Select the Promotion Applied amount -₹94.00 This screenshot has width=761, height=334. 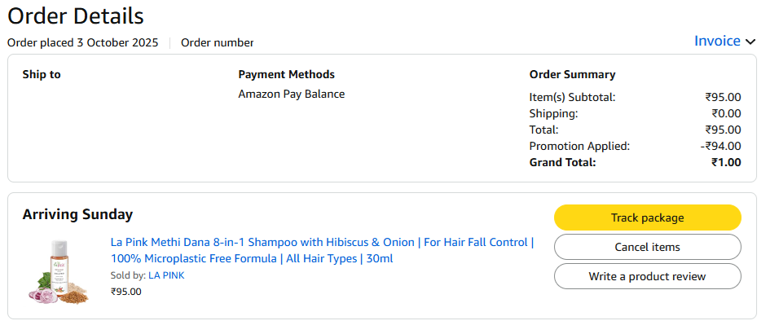coord(722,146)
